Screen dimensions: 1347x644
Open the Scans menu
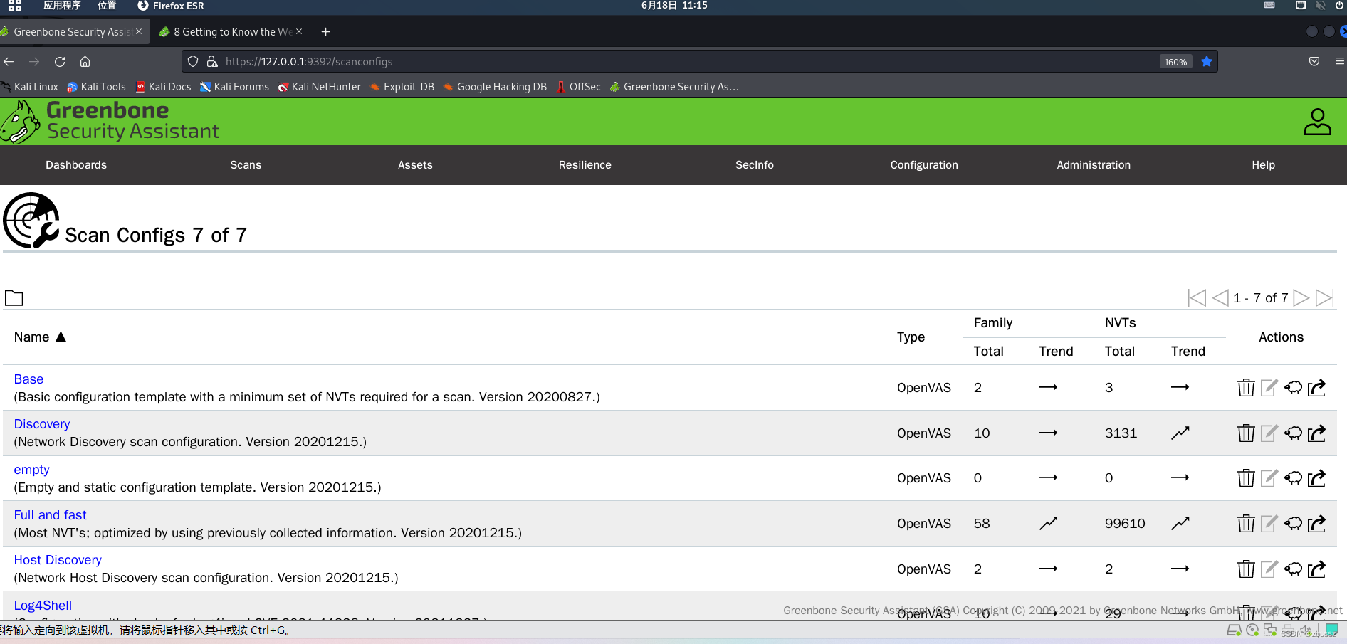246,165
